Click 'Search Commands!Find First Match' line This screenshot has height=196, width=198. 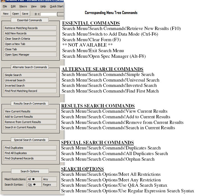[x=110, y=91]
